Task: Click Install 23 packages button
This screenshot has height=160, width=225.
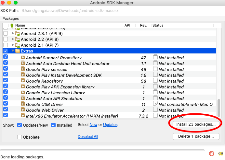Action: pyautogui.click(x=196, y=124)
